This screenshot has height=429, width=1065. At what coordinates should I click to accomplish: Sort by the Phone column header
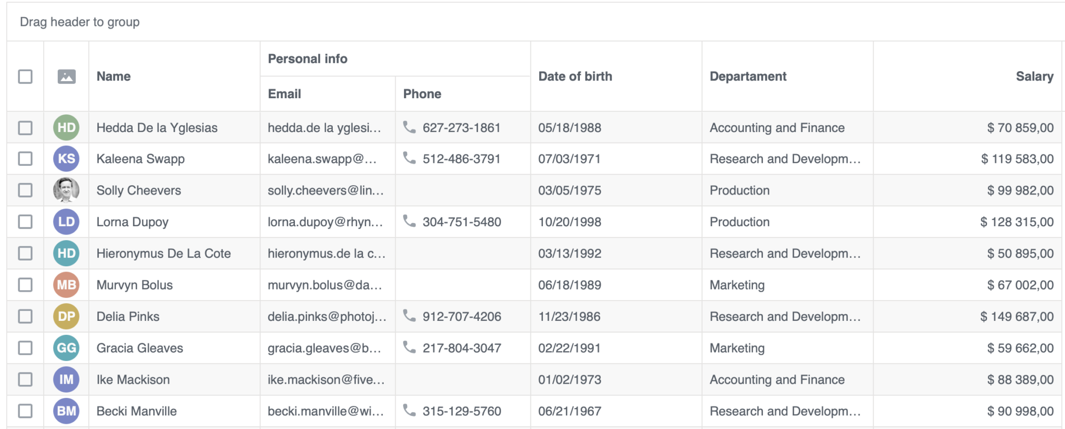point(463,94)
